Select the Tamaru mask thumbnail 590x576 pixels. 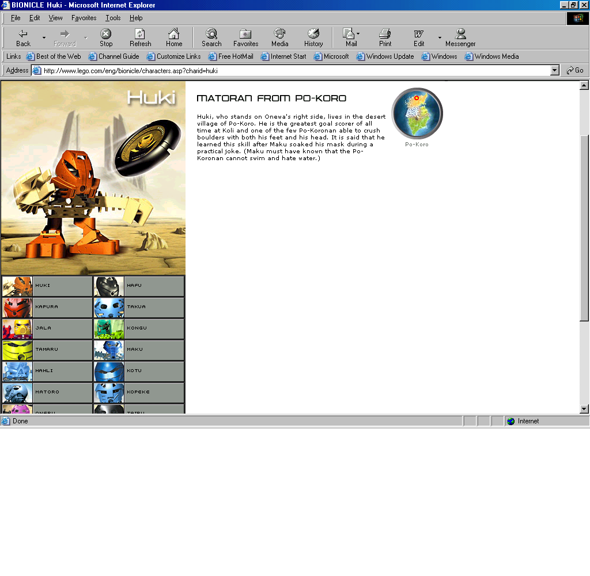(17, 350)
